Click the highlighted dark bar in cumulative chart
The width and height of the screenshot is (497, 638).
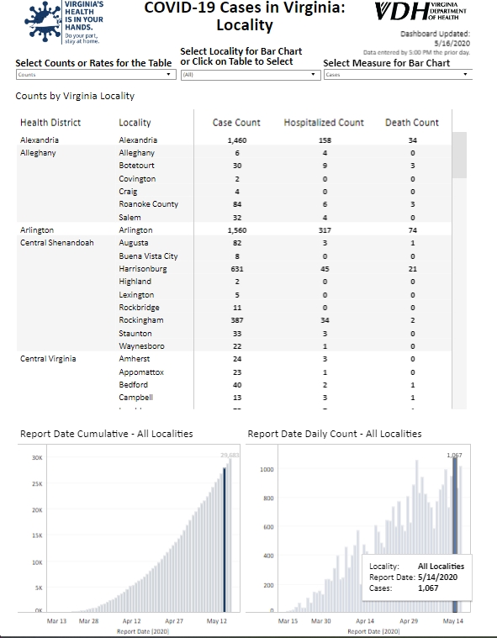225,540
